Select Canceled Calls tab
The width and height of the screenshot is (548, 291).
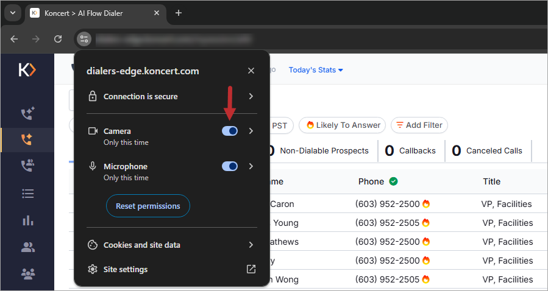pos(488,151)
